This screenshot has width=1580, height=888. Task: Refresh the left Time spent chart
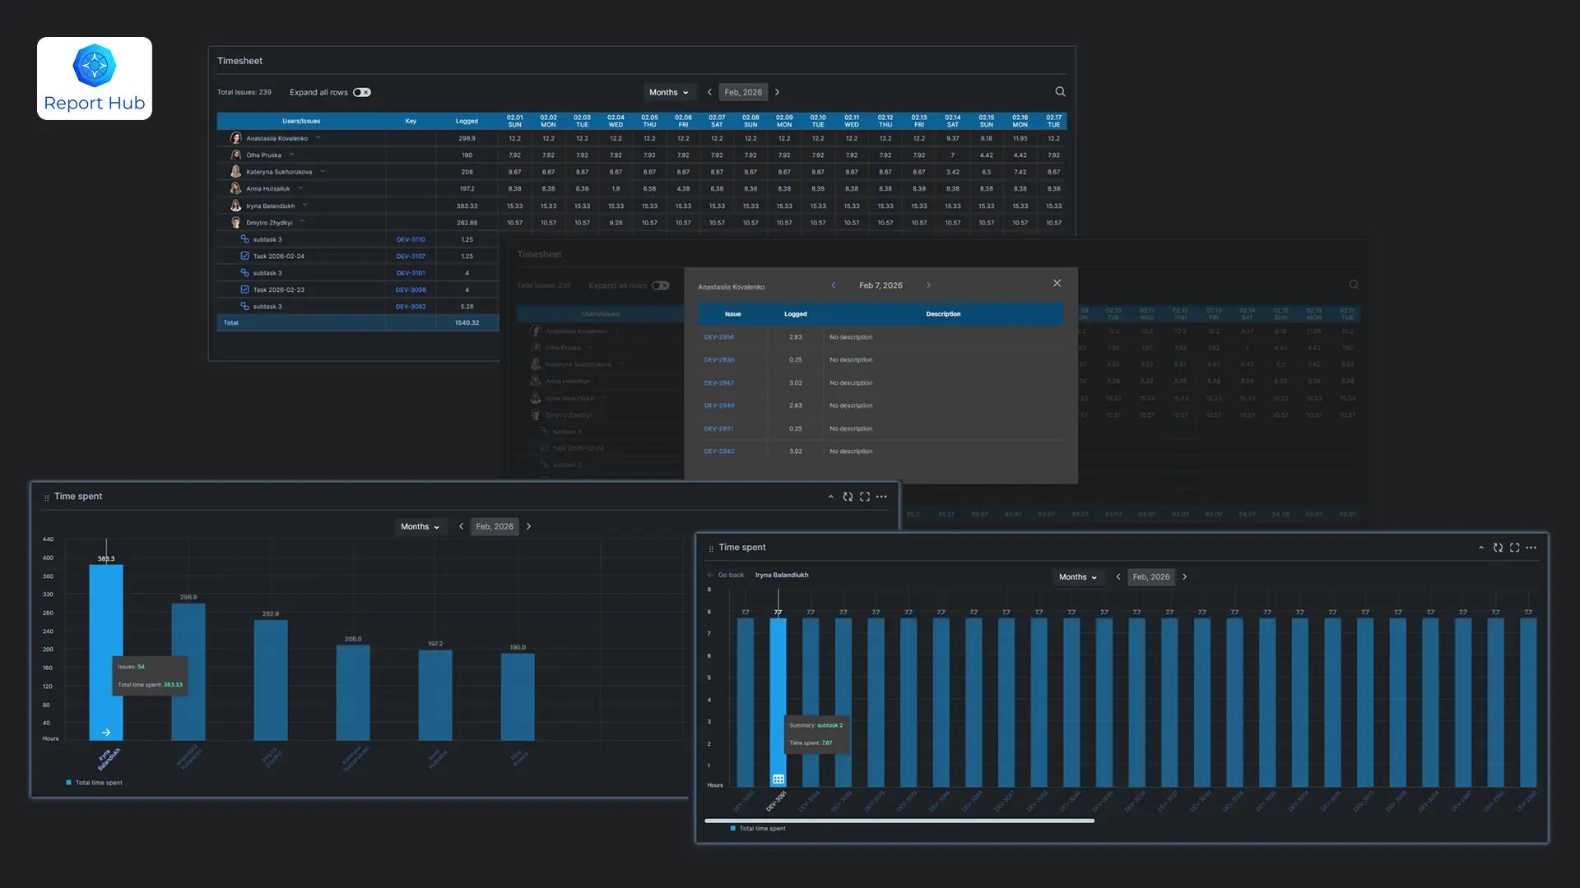tap(848, 497)
